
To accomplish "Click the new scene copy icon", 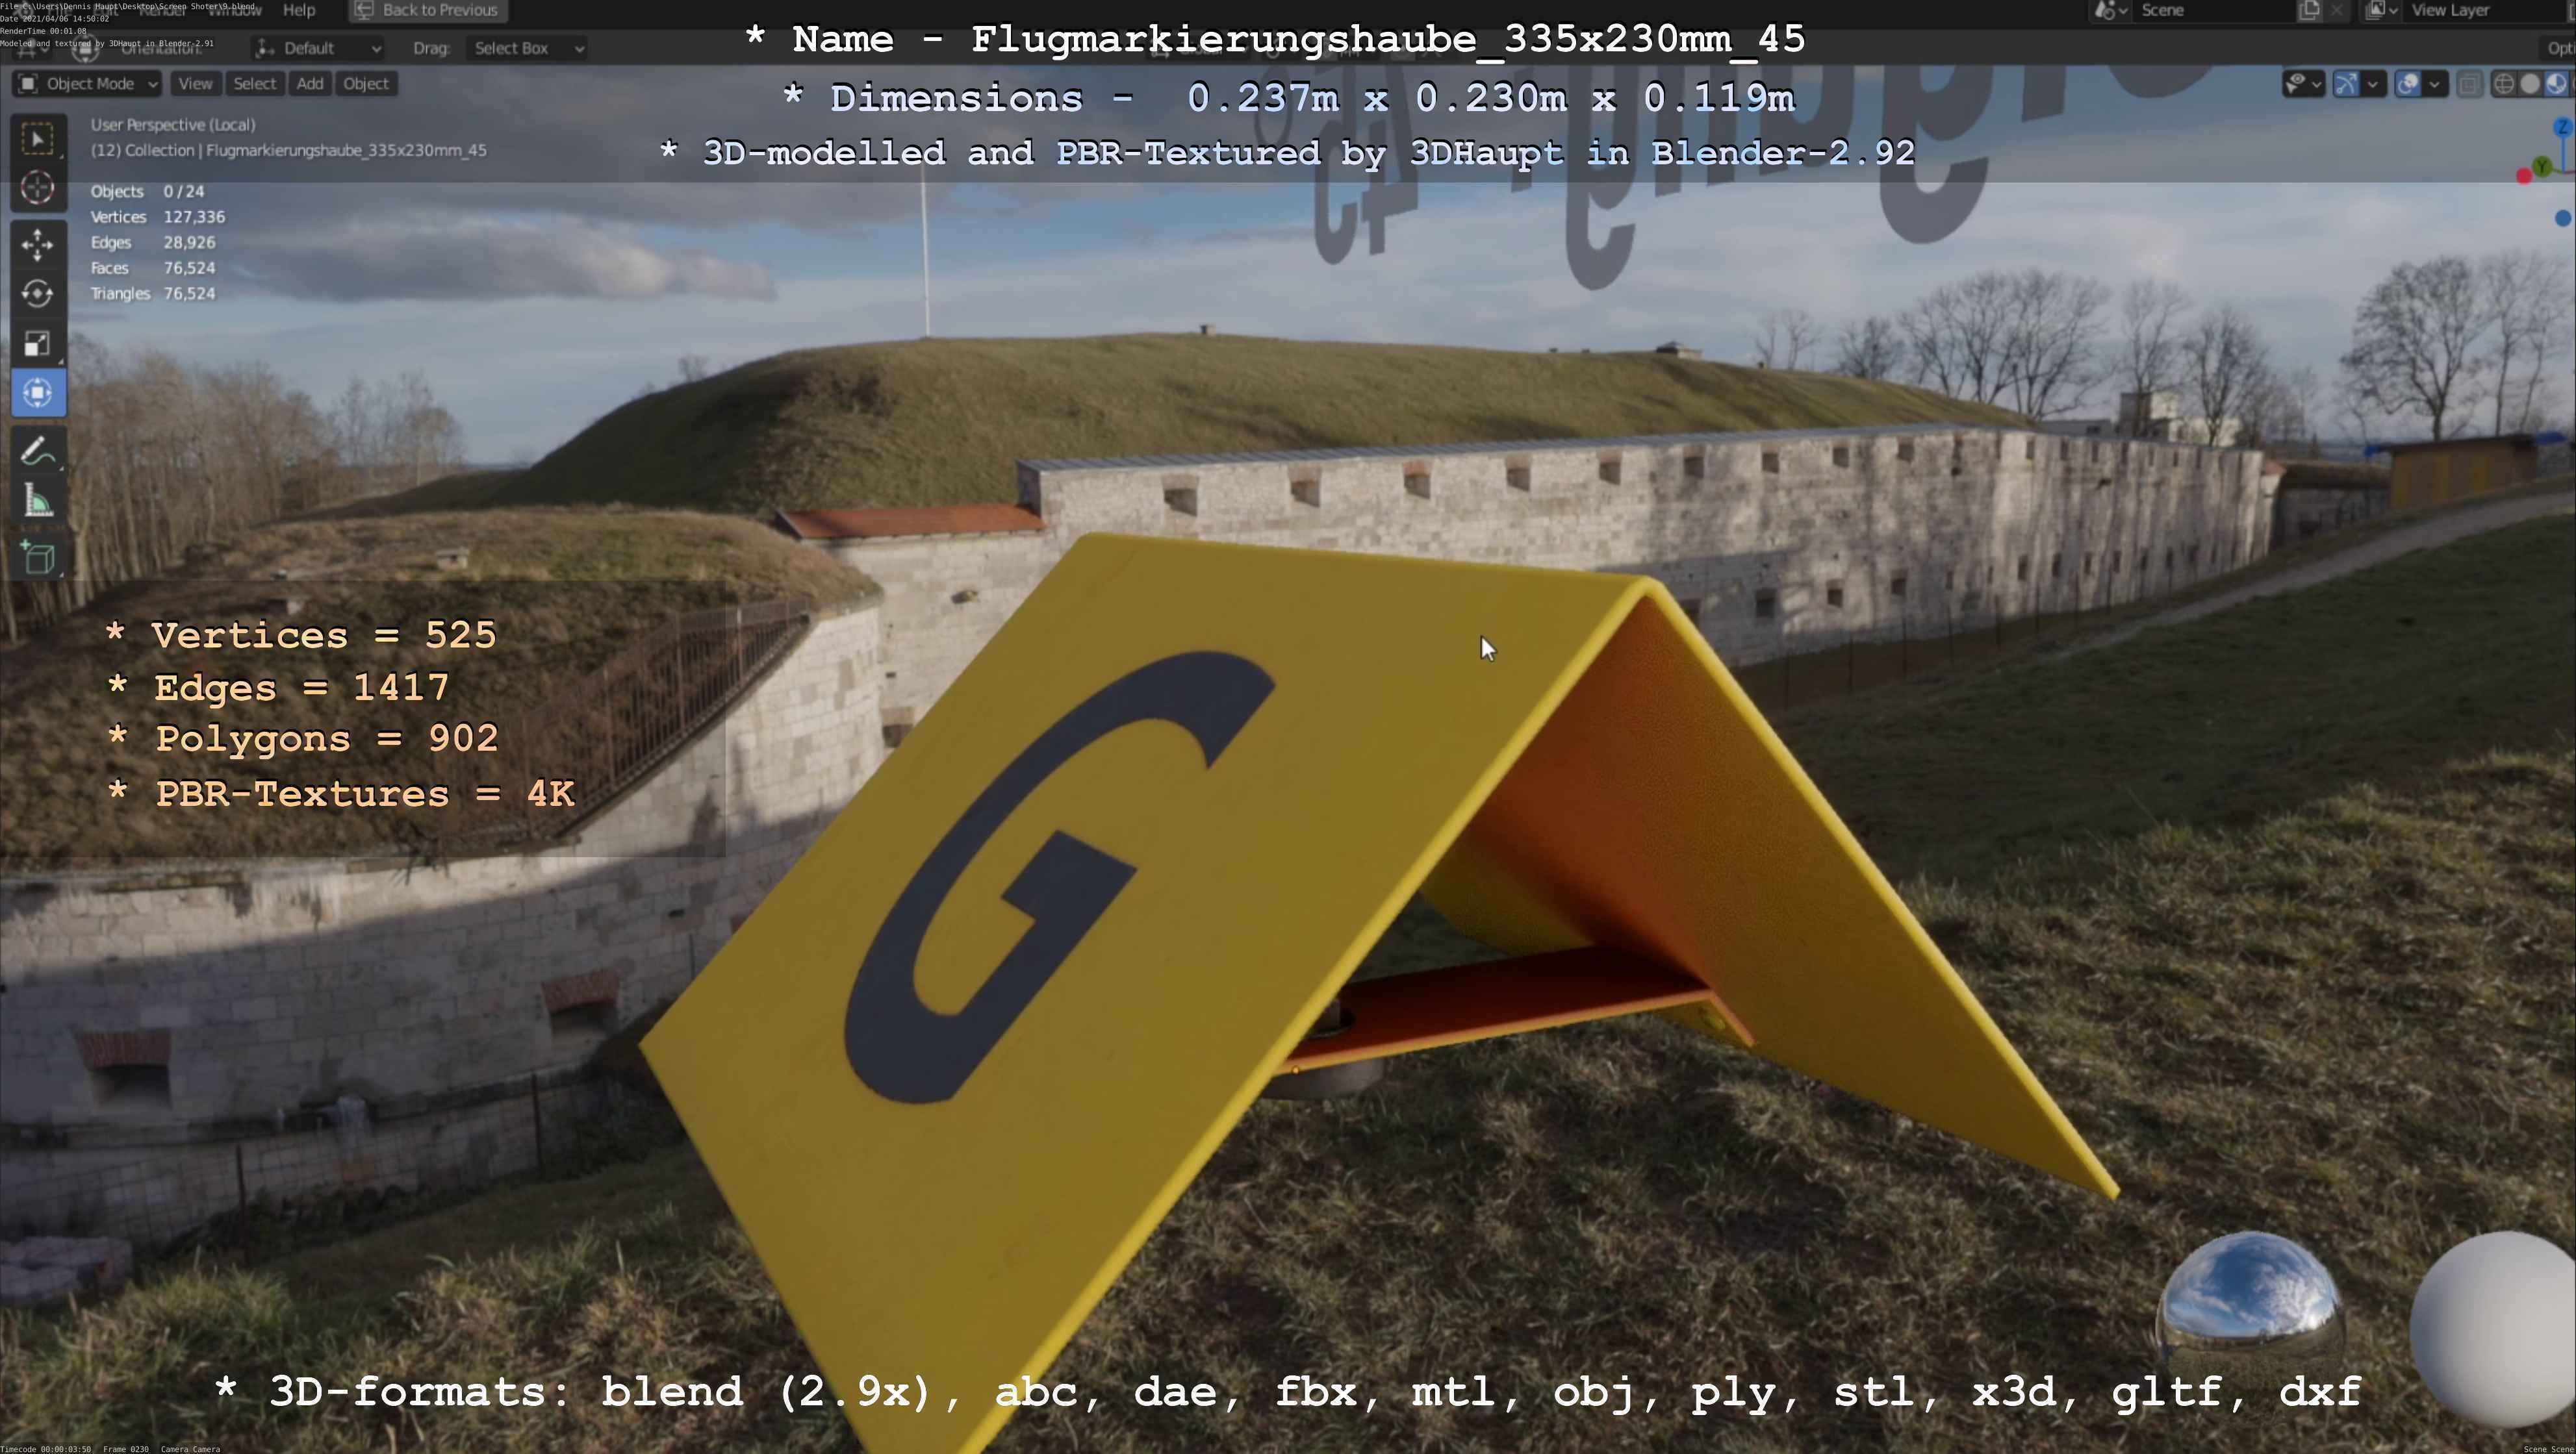I will tap(2309, 10).
